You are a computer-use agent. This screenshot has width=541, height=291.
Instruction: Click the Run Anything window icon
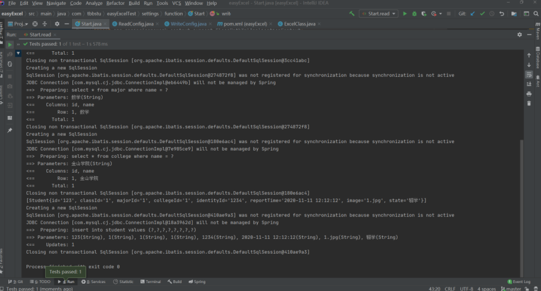(526, 14)
